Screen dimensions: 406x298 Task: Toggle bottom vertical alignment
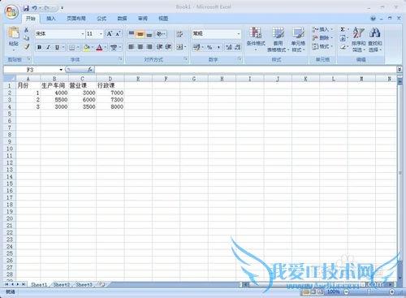coord(149,34)
